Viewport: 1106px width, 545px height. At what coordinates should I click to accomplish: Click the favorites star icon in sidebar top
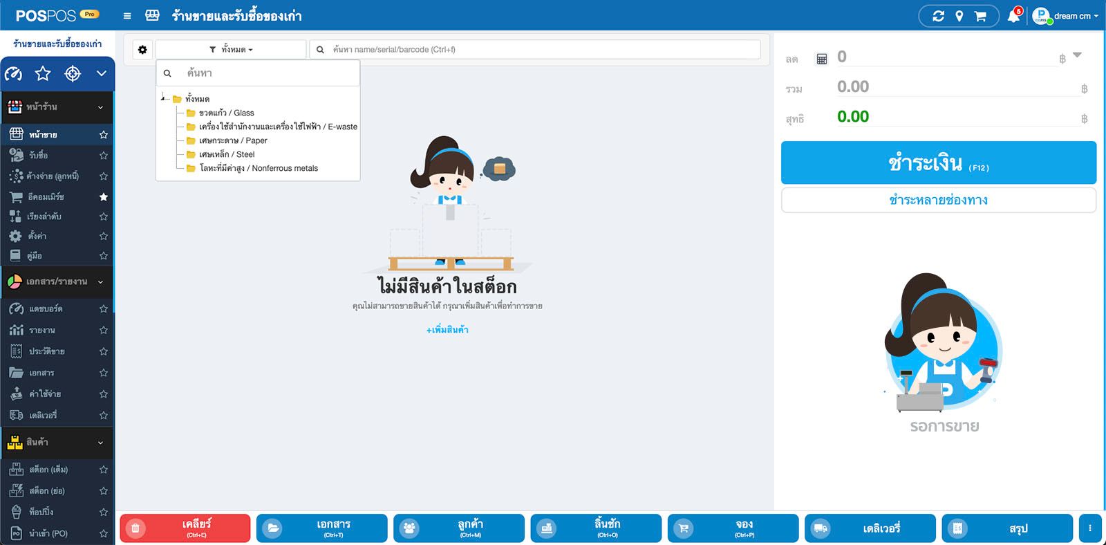43,73
